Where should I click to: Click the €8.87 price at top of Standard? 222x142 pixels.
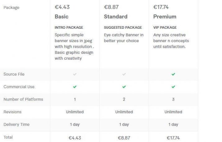coord(111,7)
